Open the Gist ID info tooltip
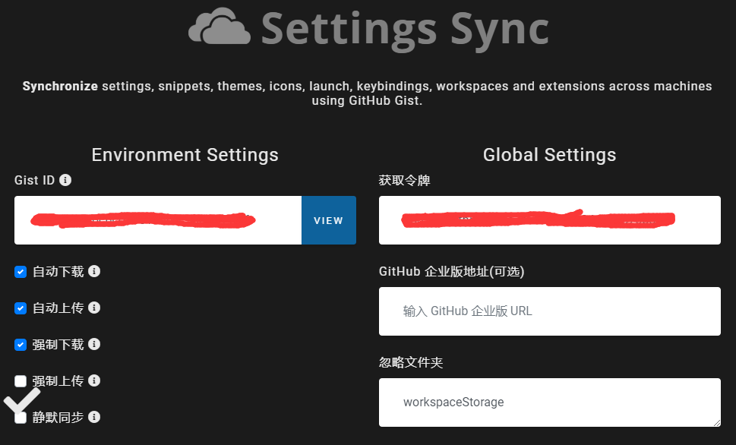The image size is (736, 445). pos(65,180)
